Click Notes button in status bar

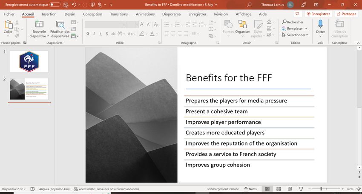click(250, 189)
